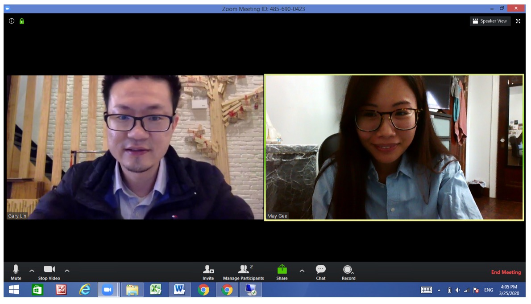The width and height of the screenshot is (531, 304).
Task: Click the Zoom icon in title bar
Action: point(8,8)
